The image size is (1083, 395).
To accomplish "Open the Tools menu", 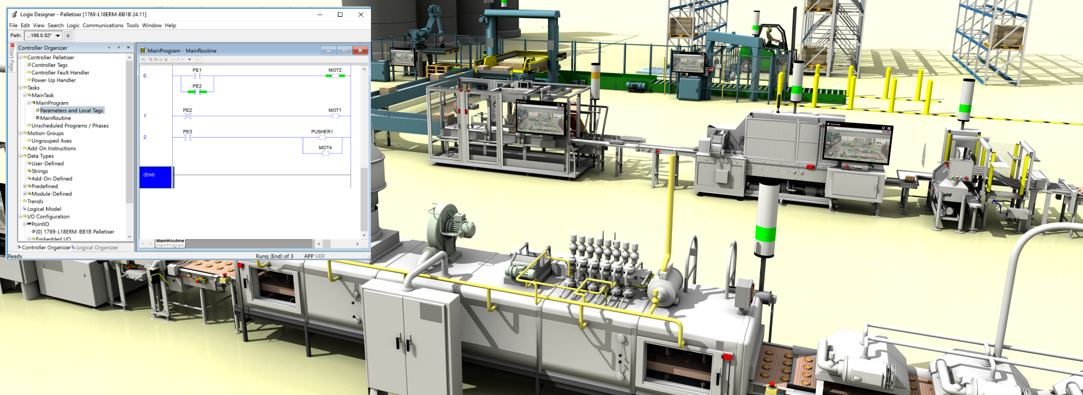I will point(133,25).
